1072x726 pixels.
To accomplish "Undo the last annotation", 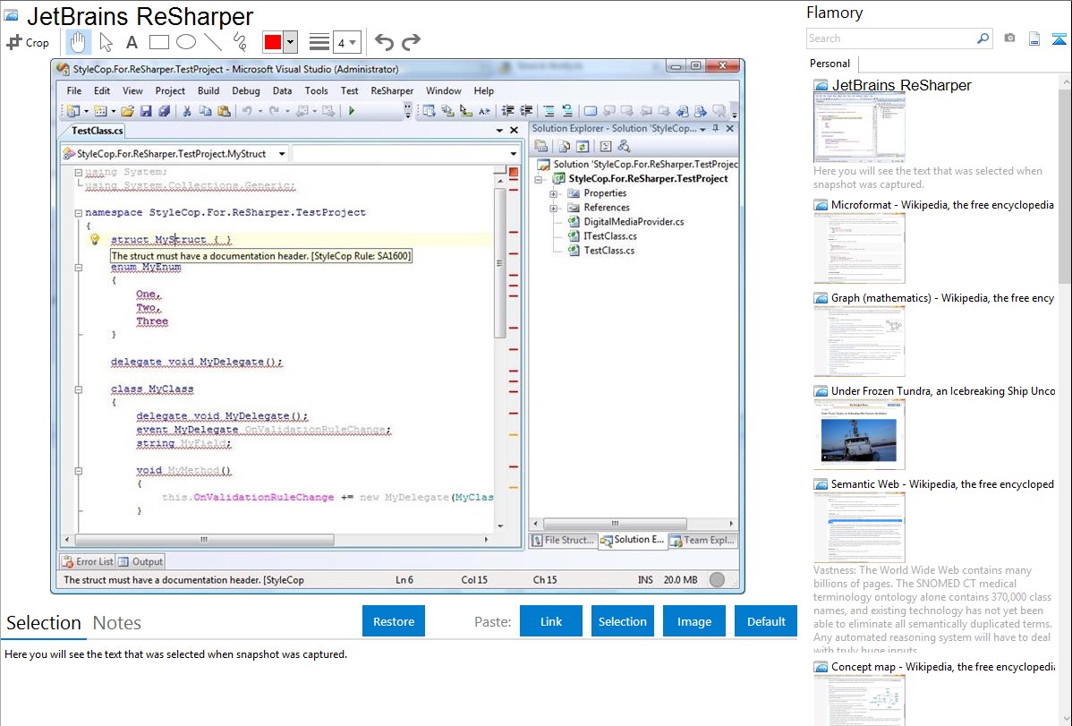I will 384,42.
